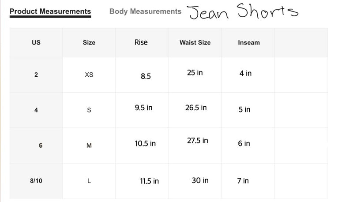Select the 8/10 US size cell

(x=36, y=181)
